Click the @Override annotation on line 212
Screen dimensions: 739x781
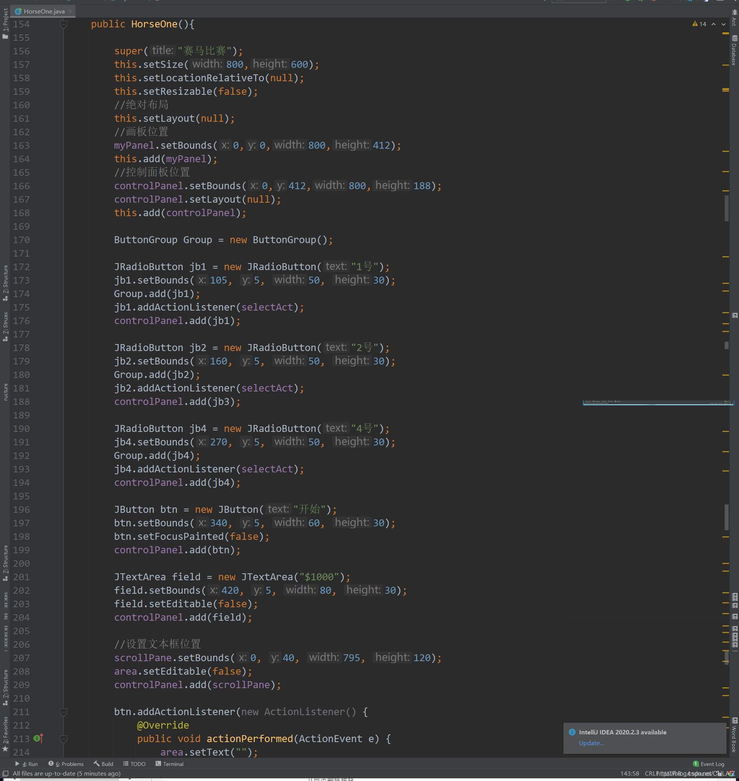[x=163, y=725]
